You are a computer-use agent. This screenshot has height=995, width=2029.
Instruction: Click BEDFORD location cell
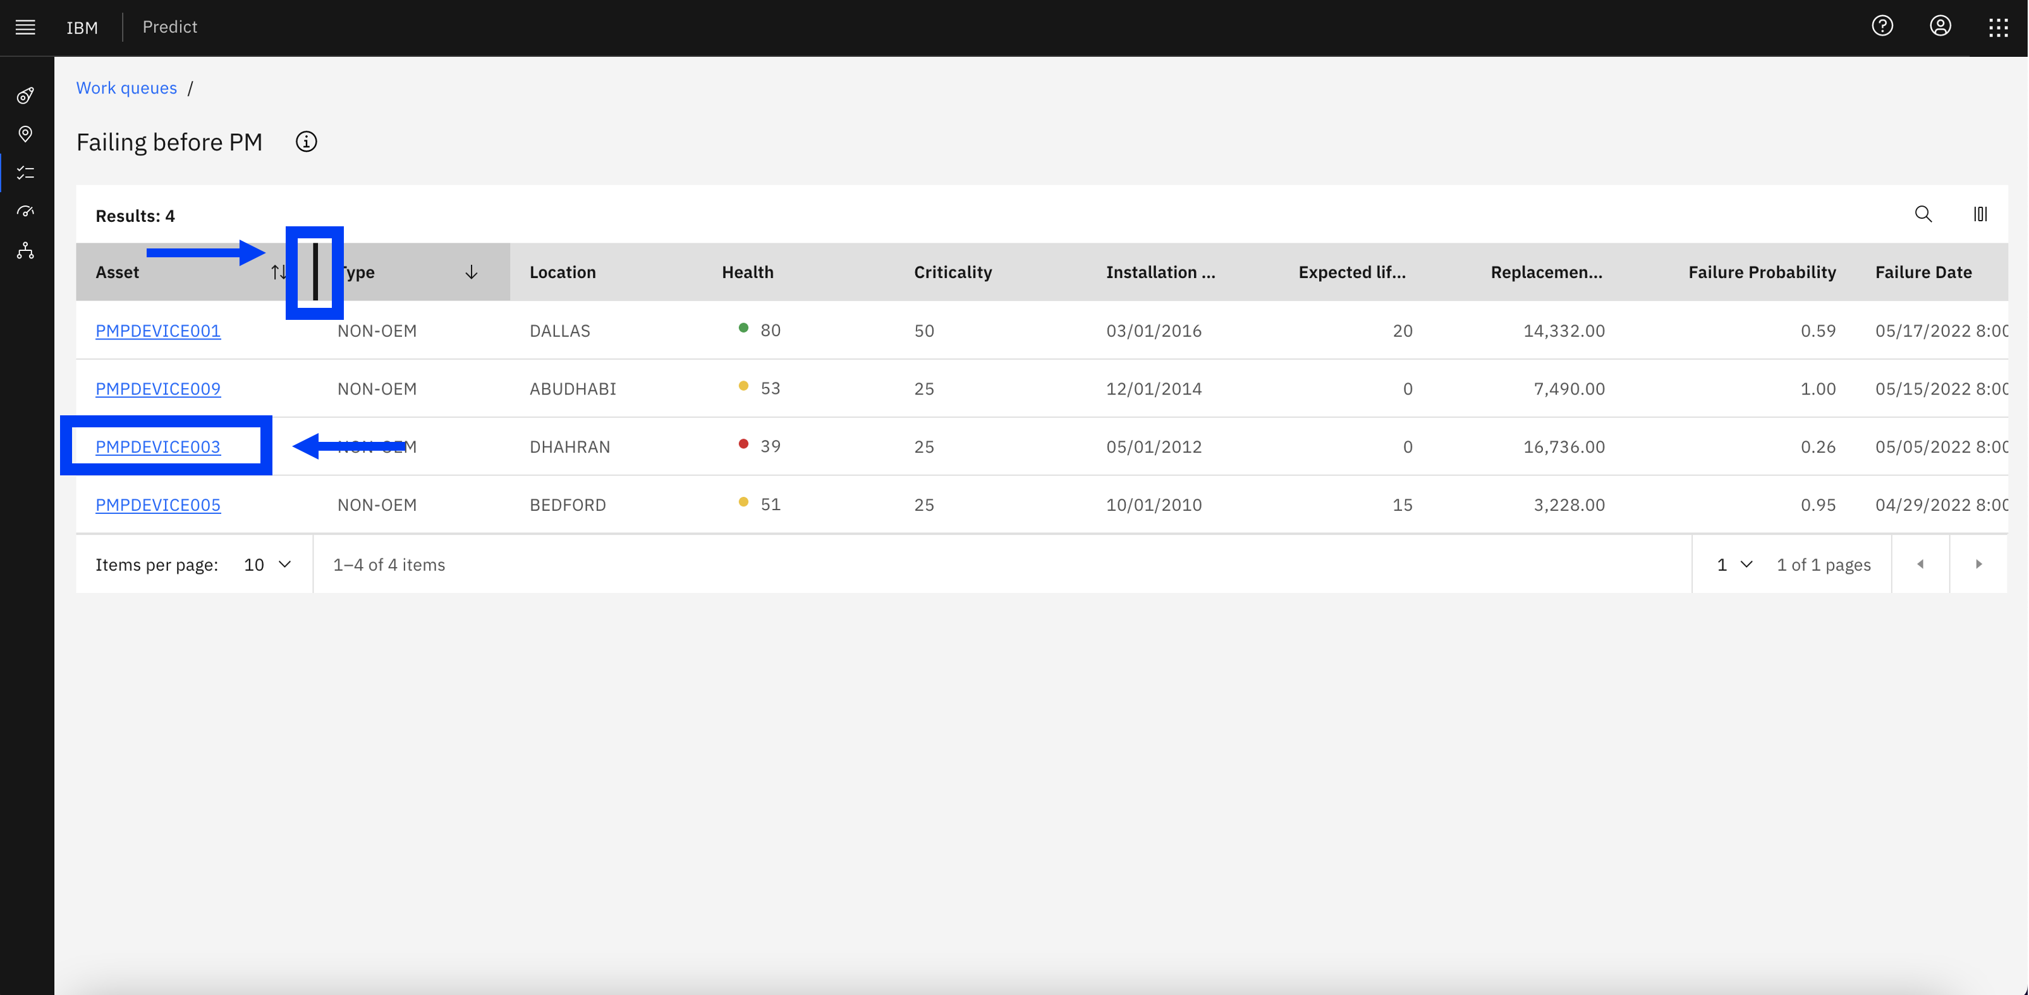(x=567, y=505)
